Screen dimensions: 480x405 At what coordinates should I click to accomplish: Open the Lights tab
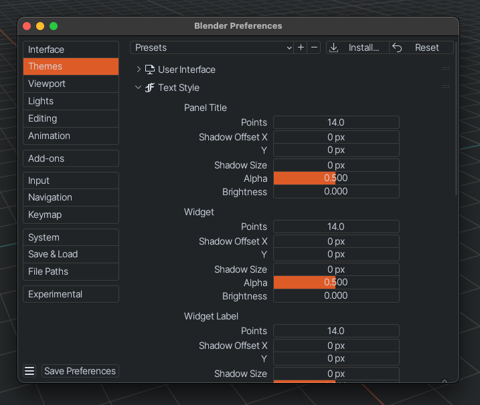71,101
